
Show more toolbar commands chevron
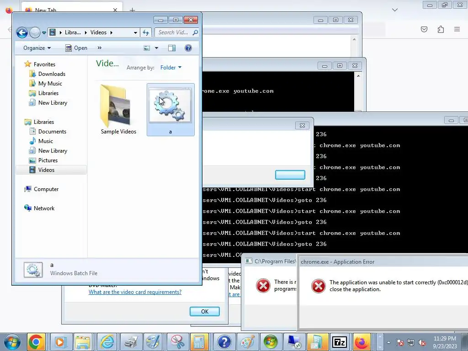99,48
